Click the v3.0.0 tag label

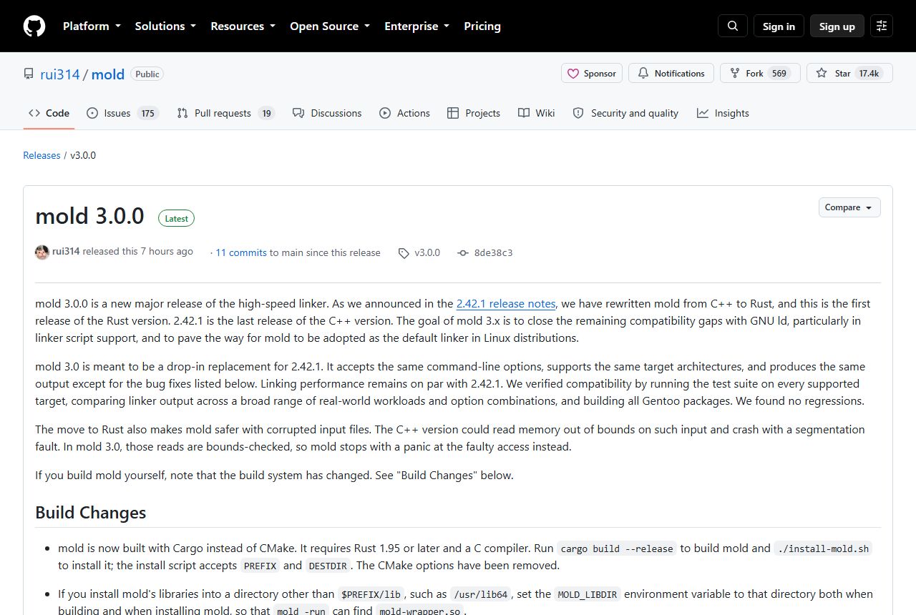(x=427, y=253)
